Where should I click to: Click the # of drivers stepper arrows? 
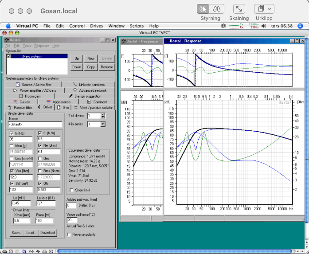103,116
